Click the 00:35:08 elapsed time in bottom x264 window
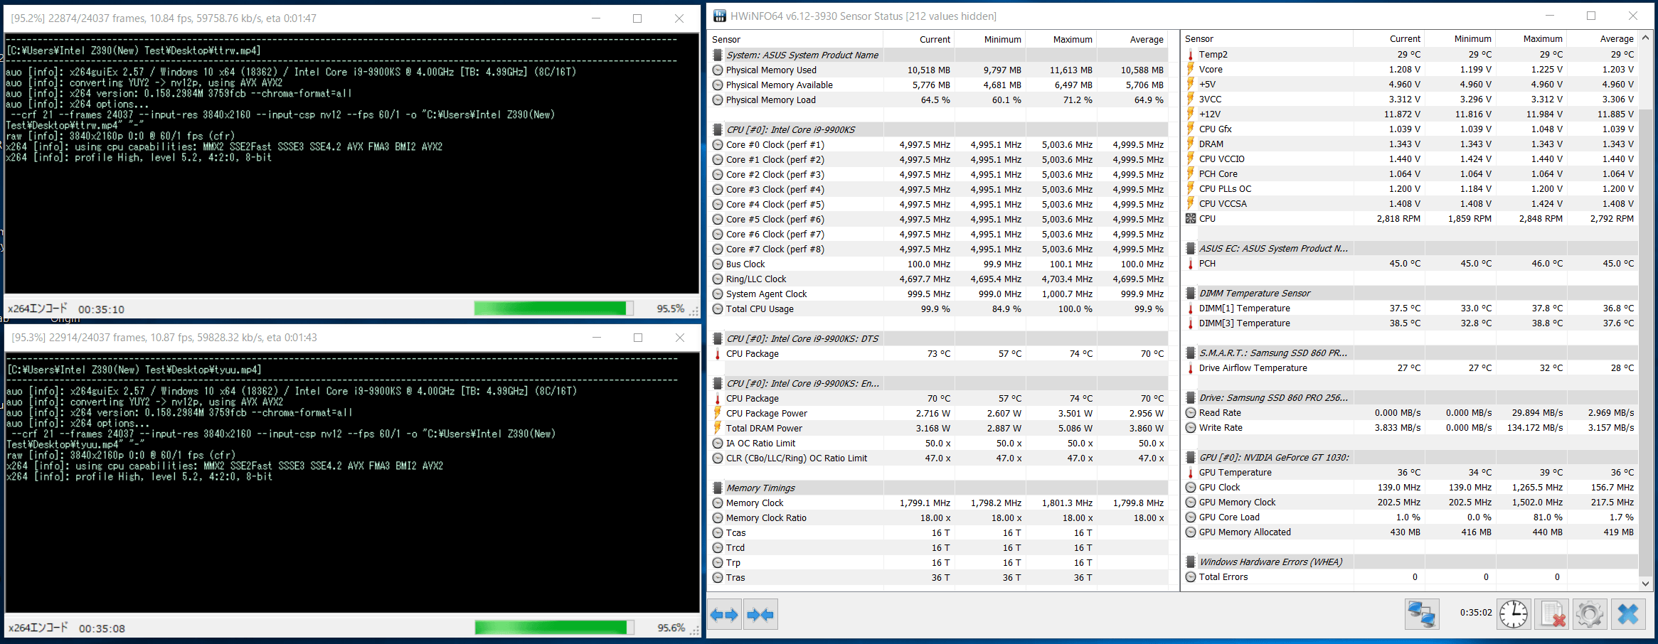 tap(102, 628)
